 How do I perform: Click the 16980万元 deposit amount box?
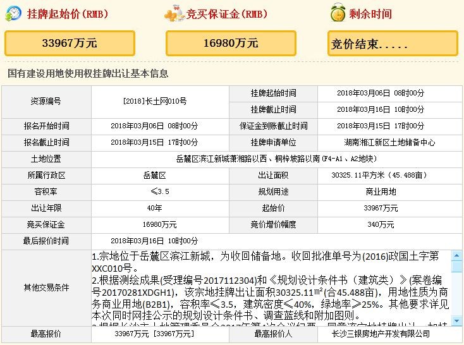[231, 43]
